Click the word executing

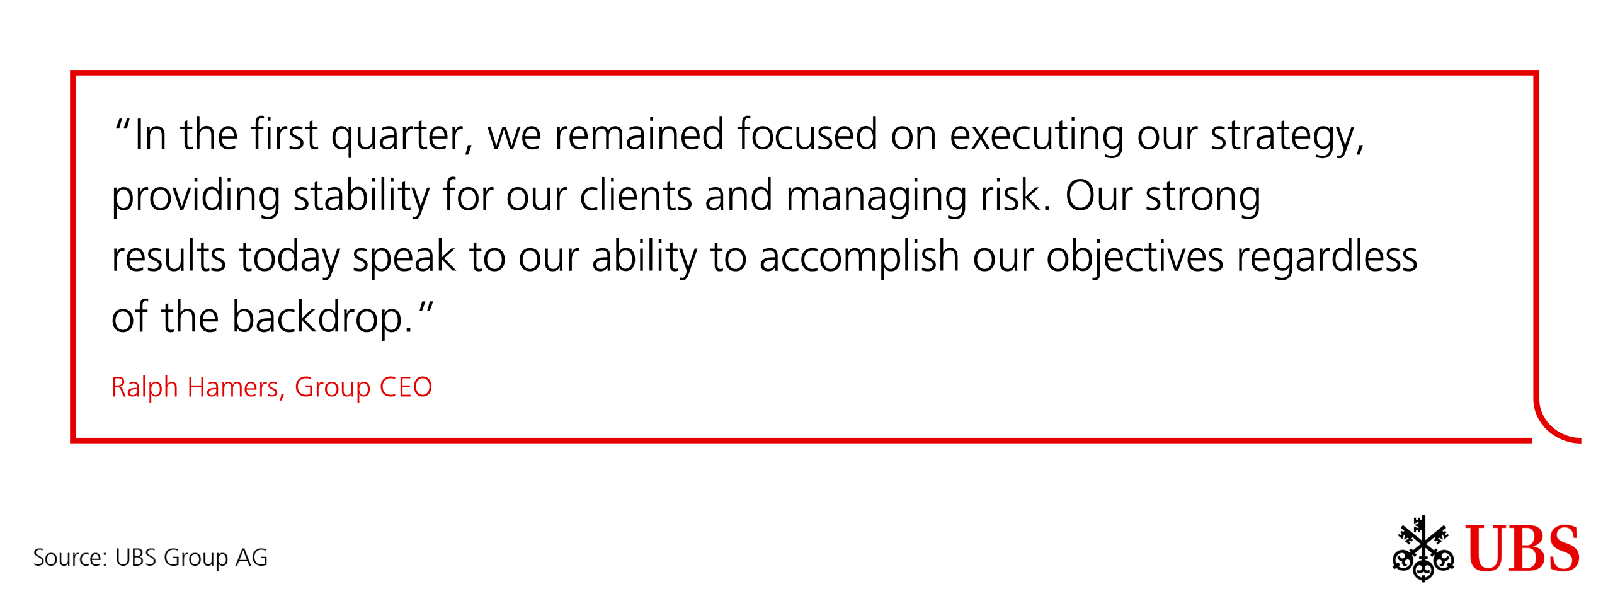tap(1036, 136)
